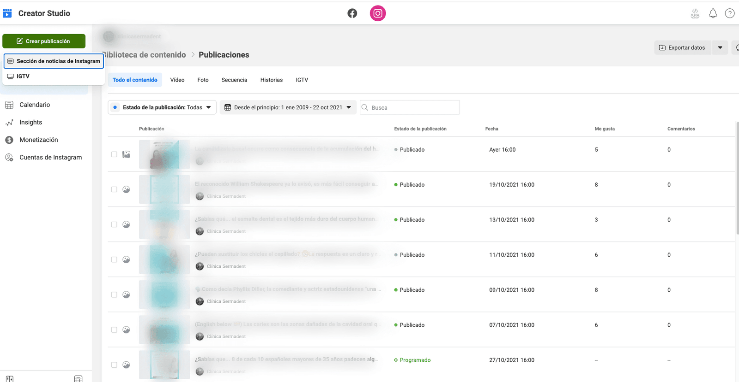The width and height of the screenshot is (739, 382).
Task: Switch to the Historias tab
Action: pos(271,80)
